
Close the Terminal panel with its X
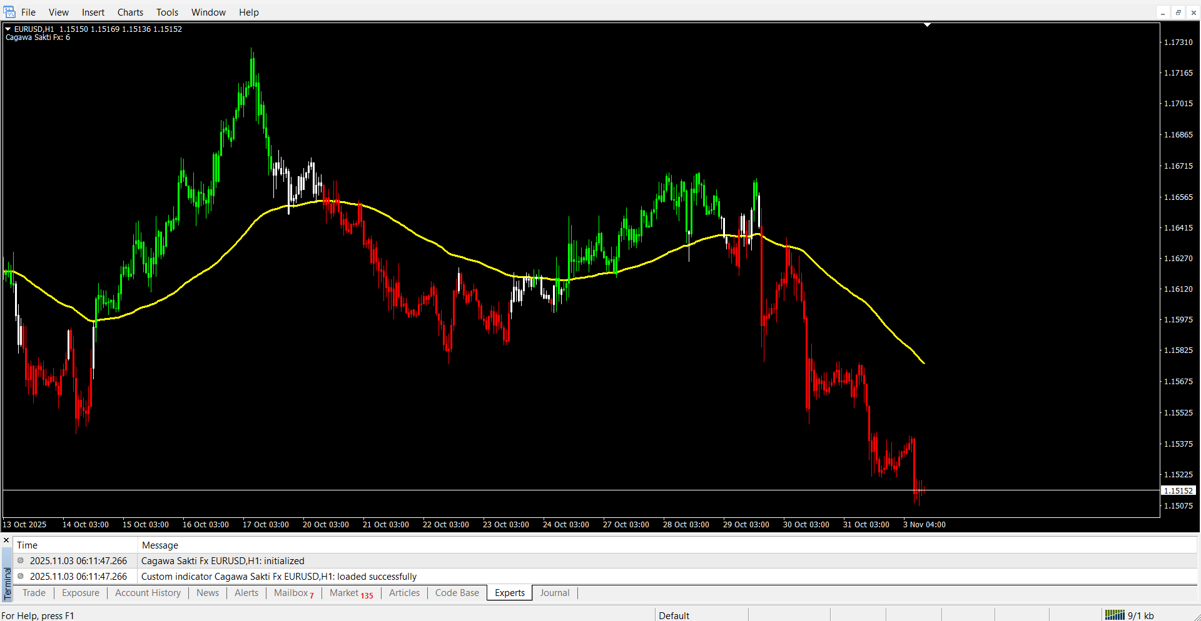[x=6, y=540]
